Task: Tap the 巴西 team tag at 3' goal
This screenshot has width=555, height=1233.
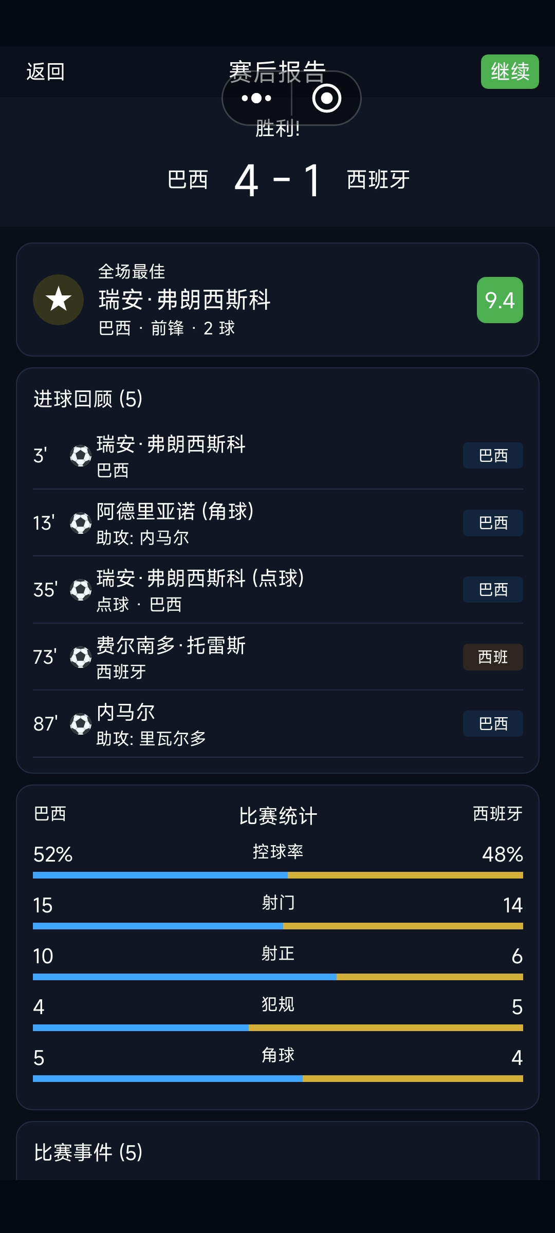Action: 493,456
